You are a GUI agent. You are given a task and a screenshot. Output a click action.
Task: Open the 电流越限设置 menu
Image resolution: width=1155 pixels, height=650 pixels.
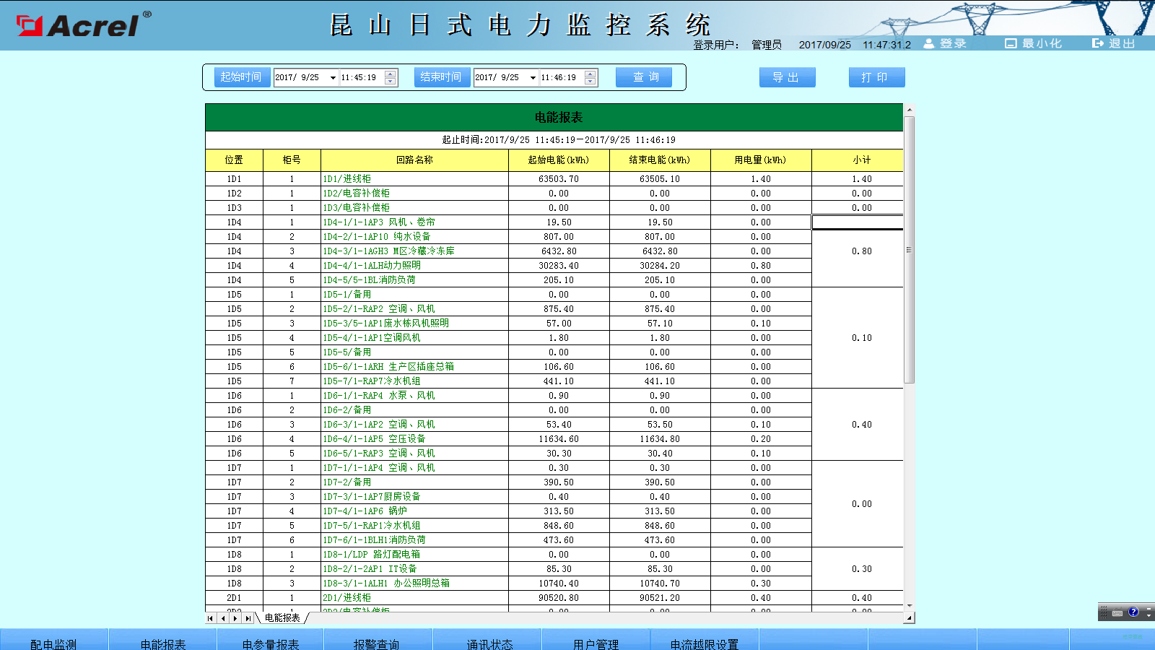click(705, 641)
